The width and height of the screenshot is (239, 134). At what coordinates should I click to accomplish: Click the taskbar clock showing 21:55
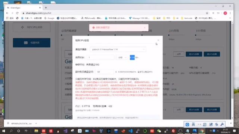[x=225, y=131]
